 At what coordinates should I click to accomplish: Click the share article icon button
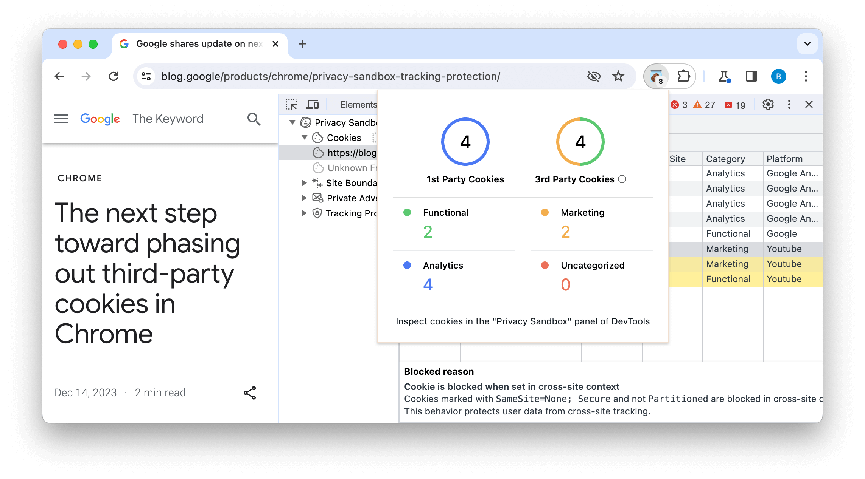249,393
